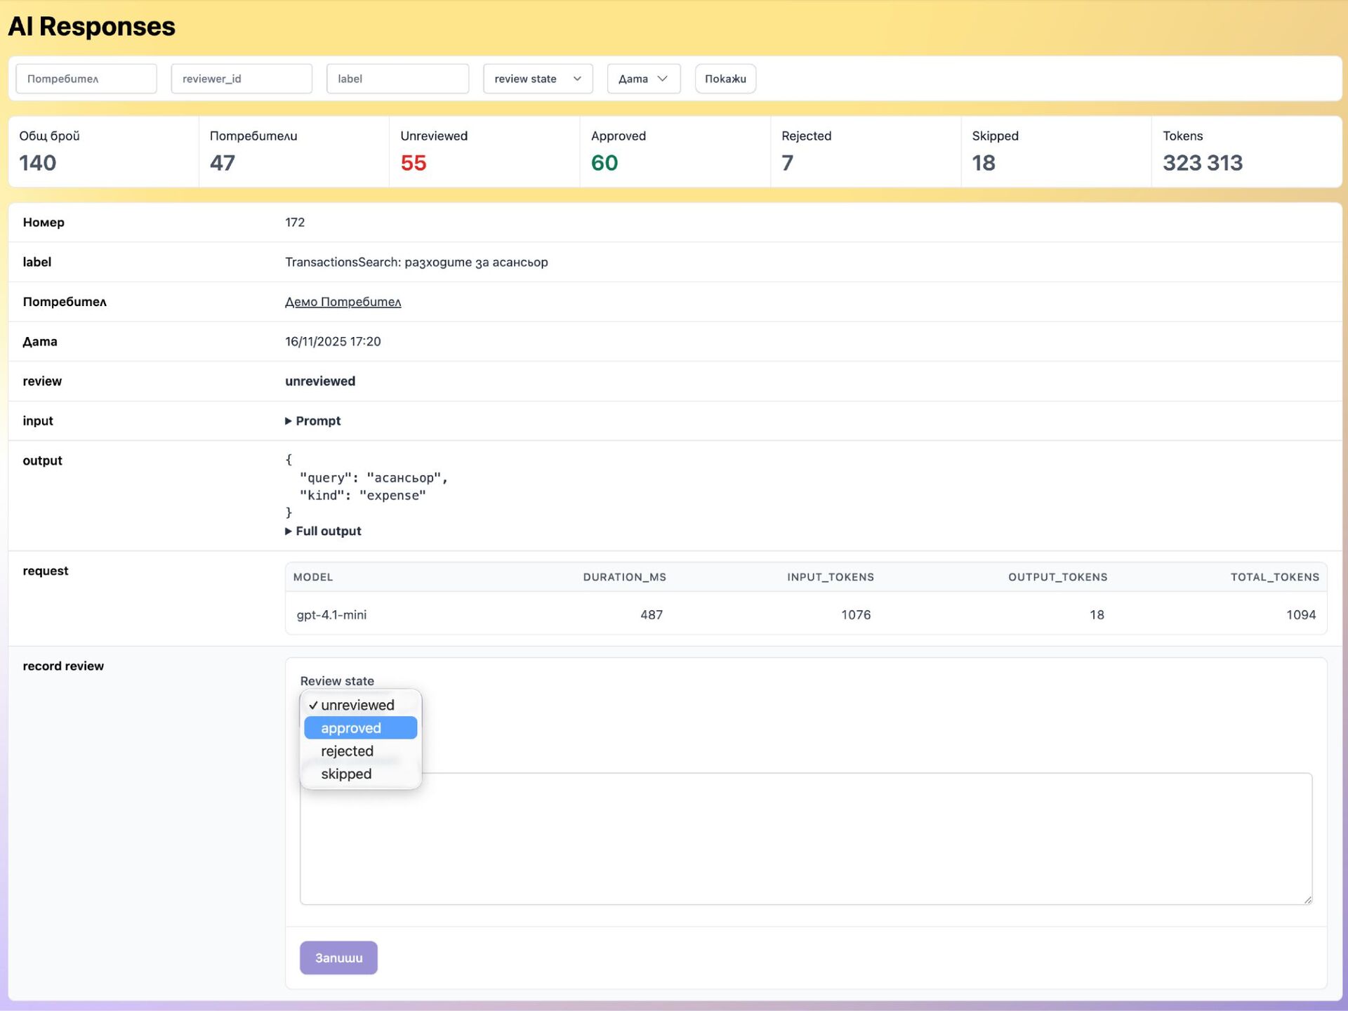
Task: Click the Покажи filter button
Action: 725,79
